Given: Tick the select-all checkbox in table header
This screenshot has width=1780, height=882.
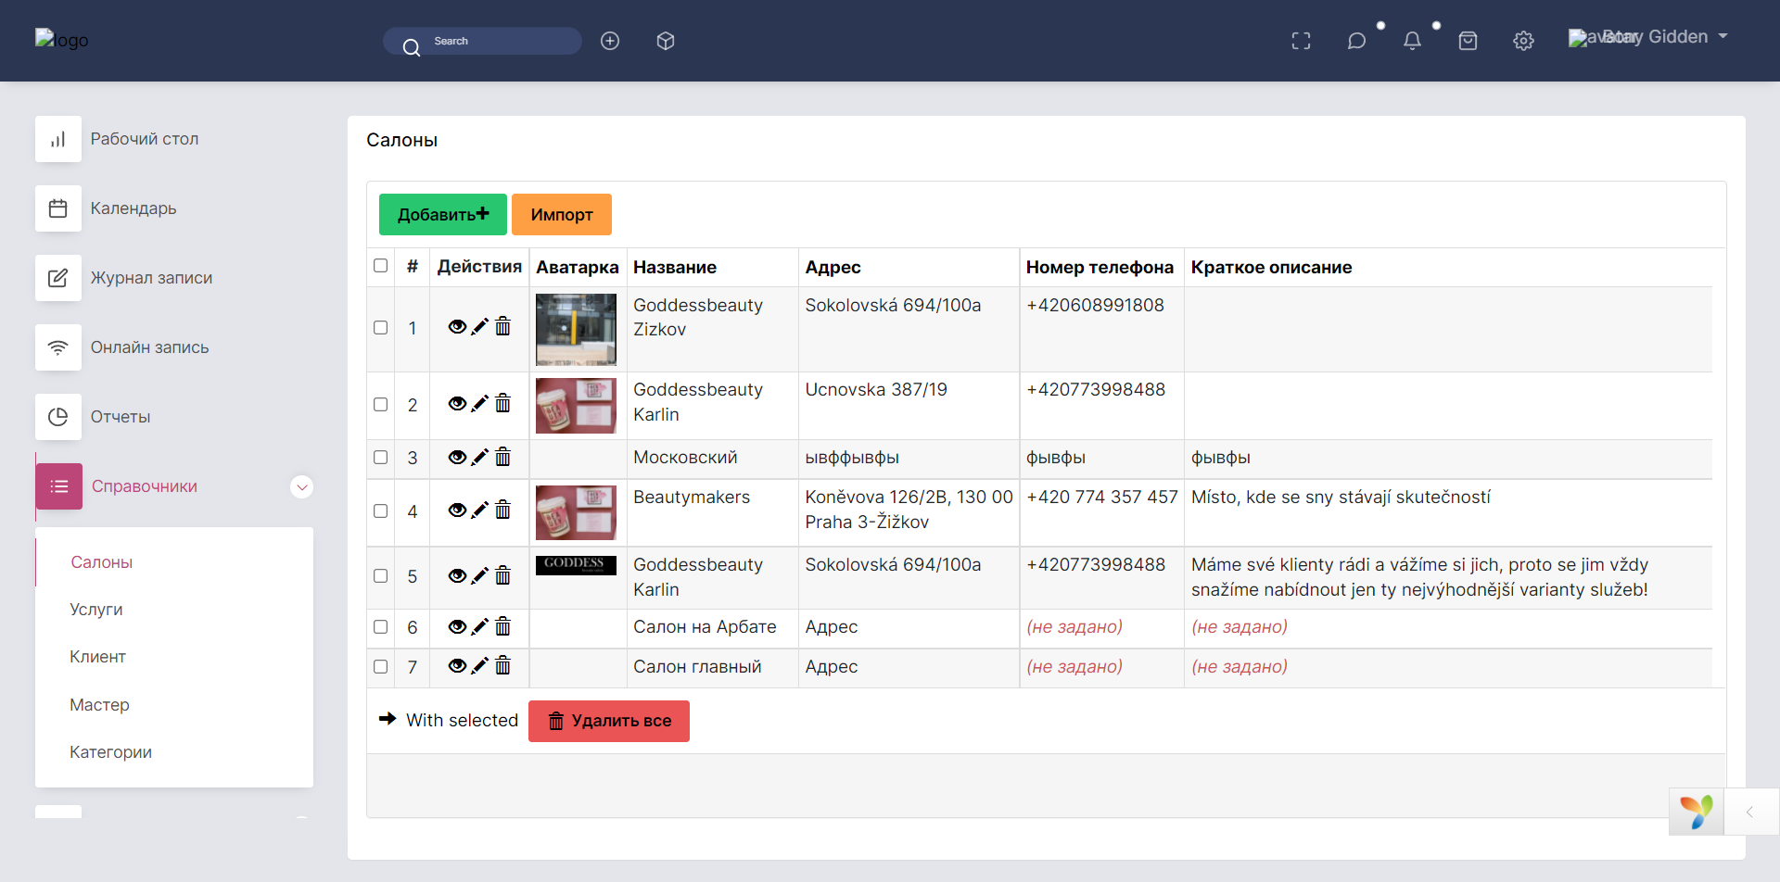Looking at the screenshot, I should 380,266.
